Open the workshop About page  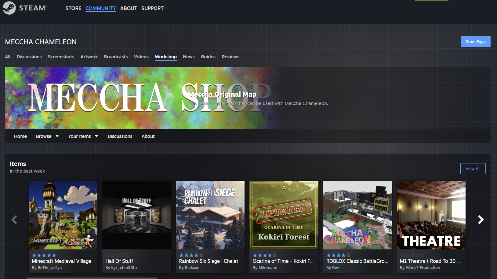(148, 136)
